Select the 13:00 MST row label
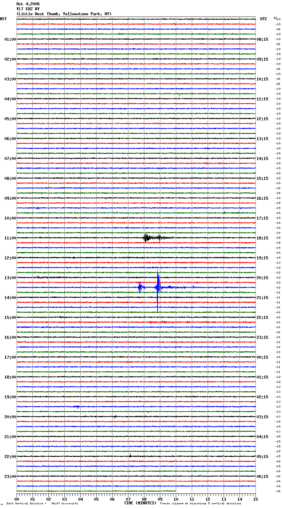This screenshot has width=282, height=508. pyautogui.click(x=10, y=278)
